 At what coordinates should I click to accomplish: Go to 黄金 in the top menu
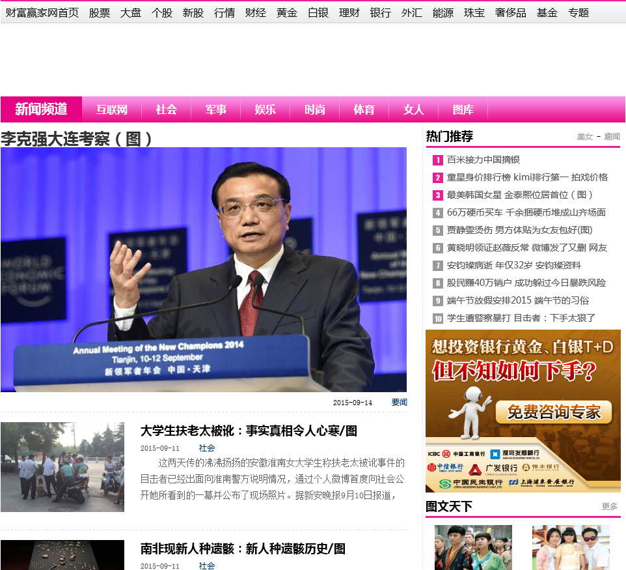(287, 13)
